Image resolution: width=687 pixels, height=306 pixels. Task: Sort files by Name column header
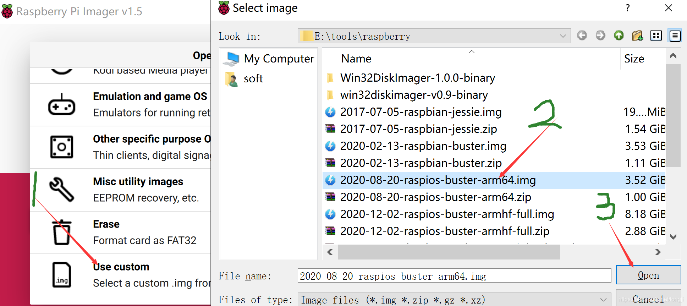pos(471,58)
